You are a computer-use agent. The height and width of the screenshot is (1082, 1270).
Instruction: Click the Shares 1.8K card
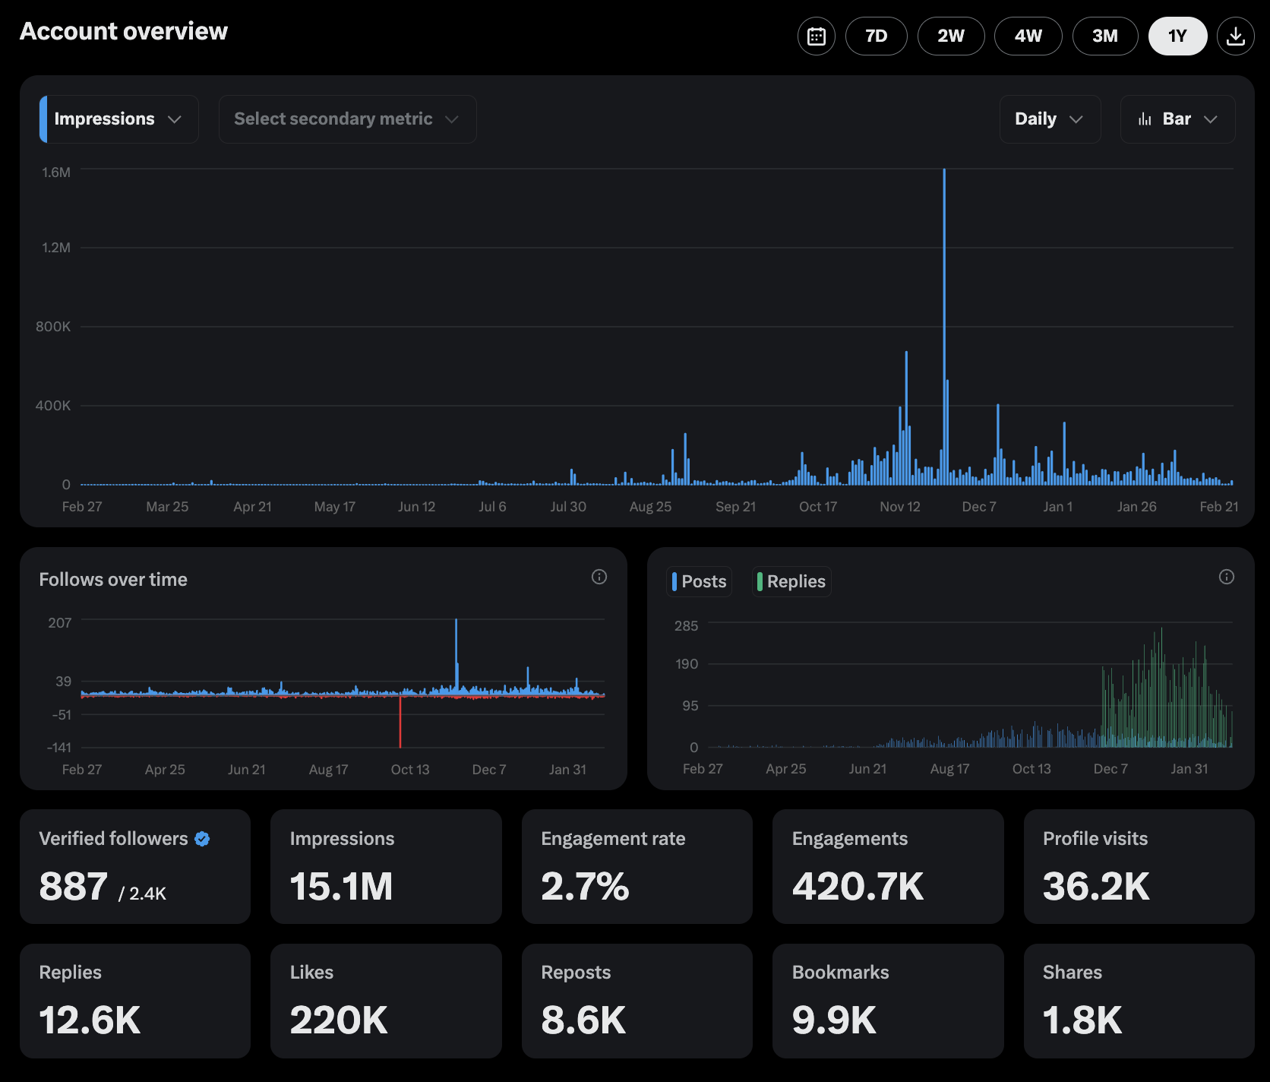pyautogui.click(x=1139, y=1001)
